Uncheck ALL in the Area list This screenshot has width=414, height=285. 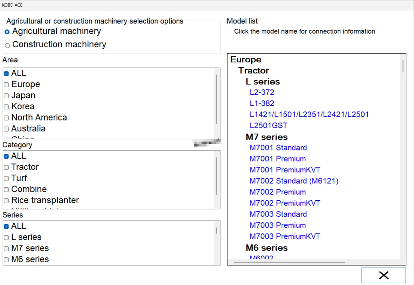[x=6, y=74]
